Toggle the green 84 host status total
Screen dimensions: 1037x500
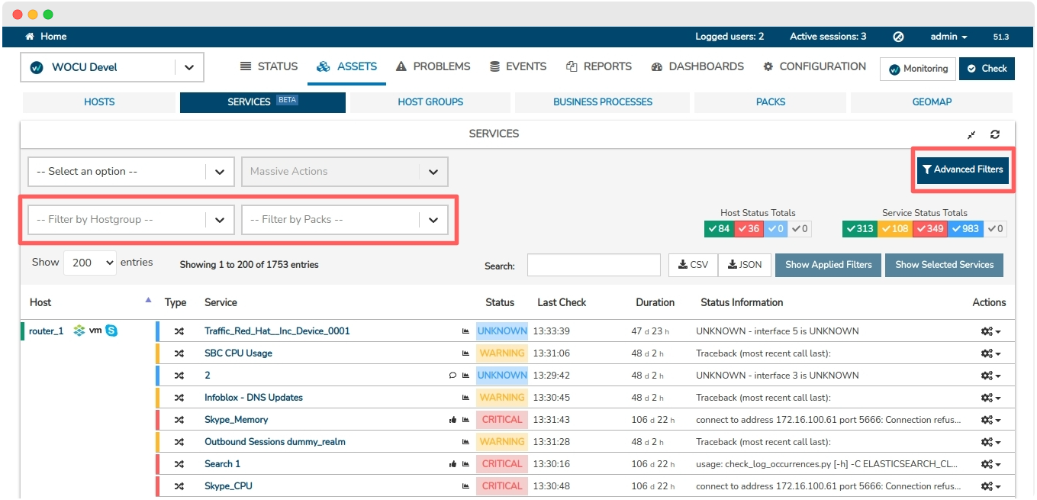(719, 229)
